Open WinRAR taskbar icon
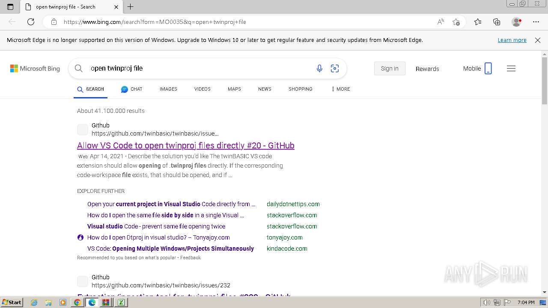 tap(106, 302)
